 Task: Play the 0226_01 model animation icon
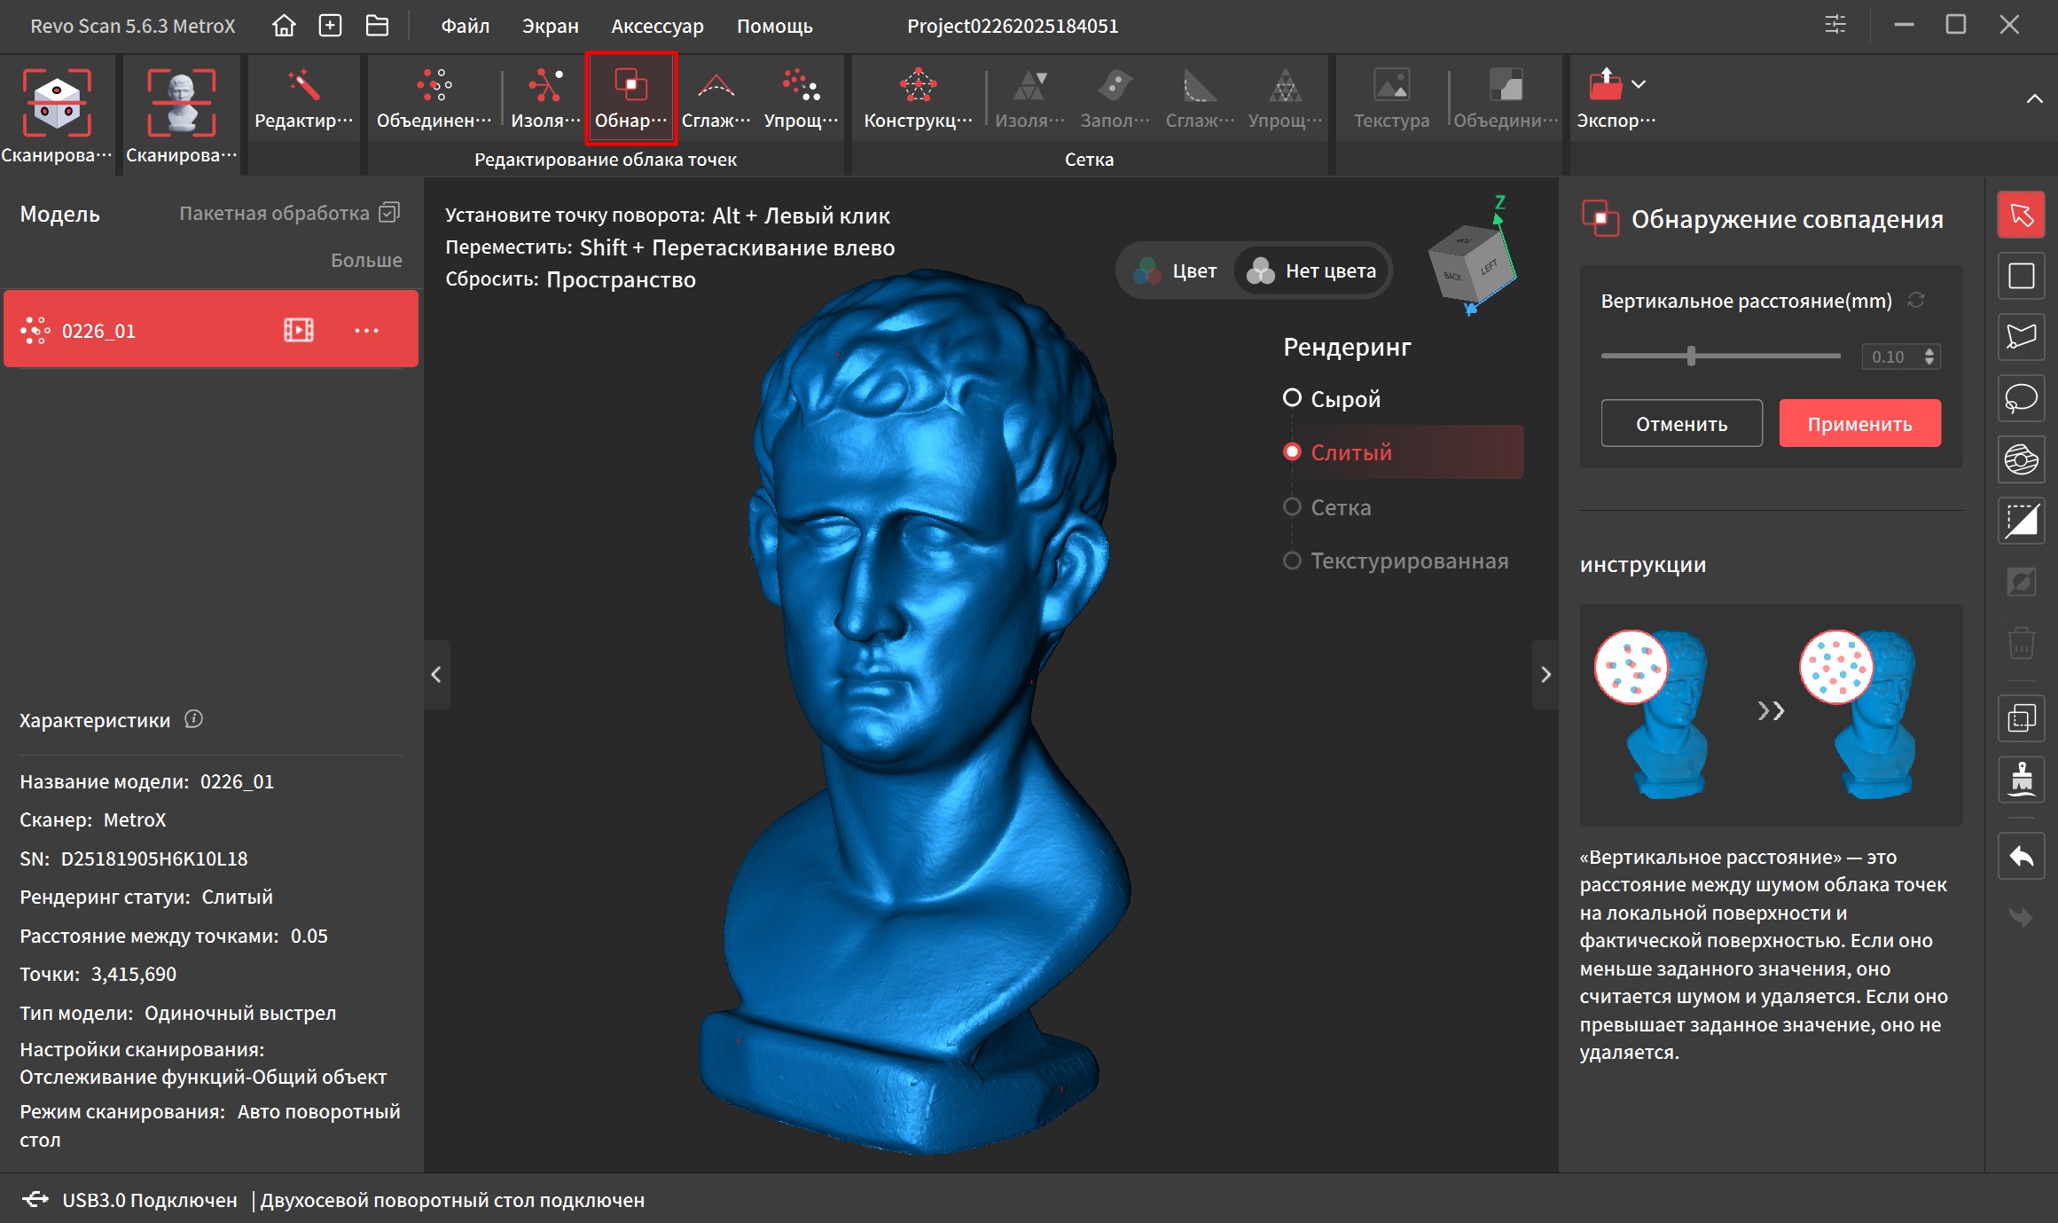pyautogui.click(x=298, y=331)
